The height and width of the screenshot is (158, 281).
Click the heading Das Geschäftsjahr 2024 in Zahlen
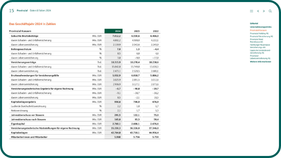33,24
